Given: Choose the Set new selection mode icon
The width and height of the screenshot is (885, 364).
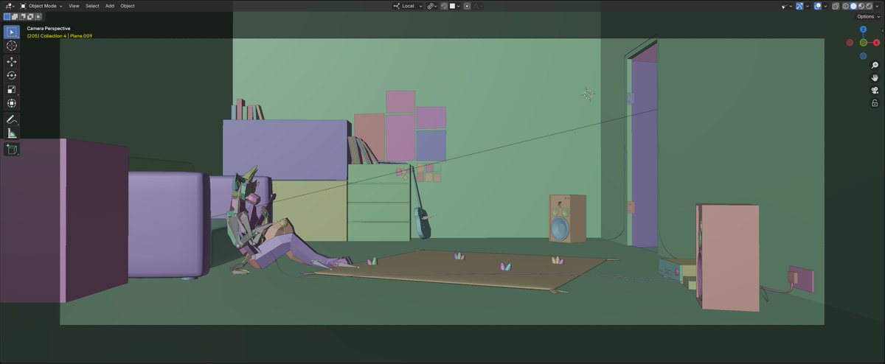Looking at the screenshot, I should coord(7,16).
